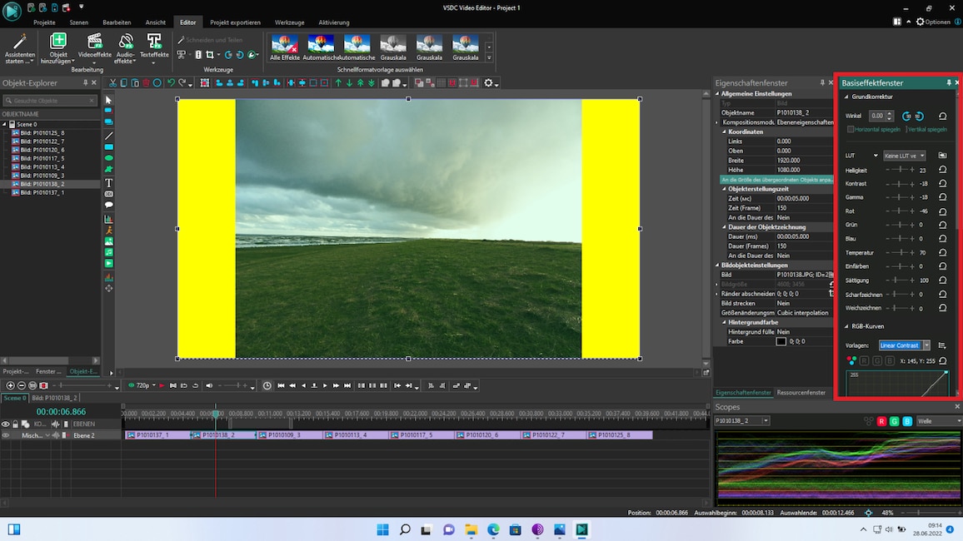The width and height of the screenshot is (963, 541).
Task: Open the Bearbeiten menu
Action: (117, 22)
